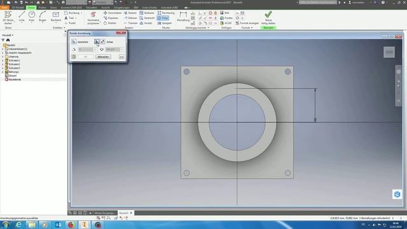Choose the Rechteckig rectangular pattern tool
407x229 pixels.
coord(166,13)
